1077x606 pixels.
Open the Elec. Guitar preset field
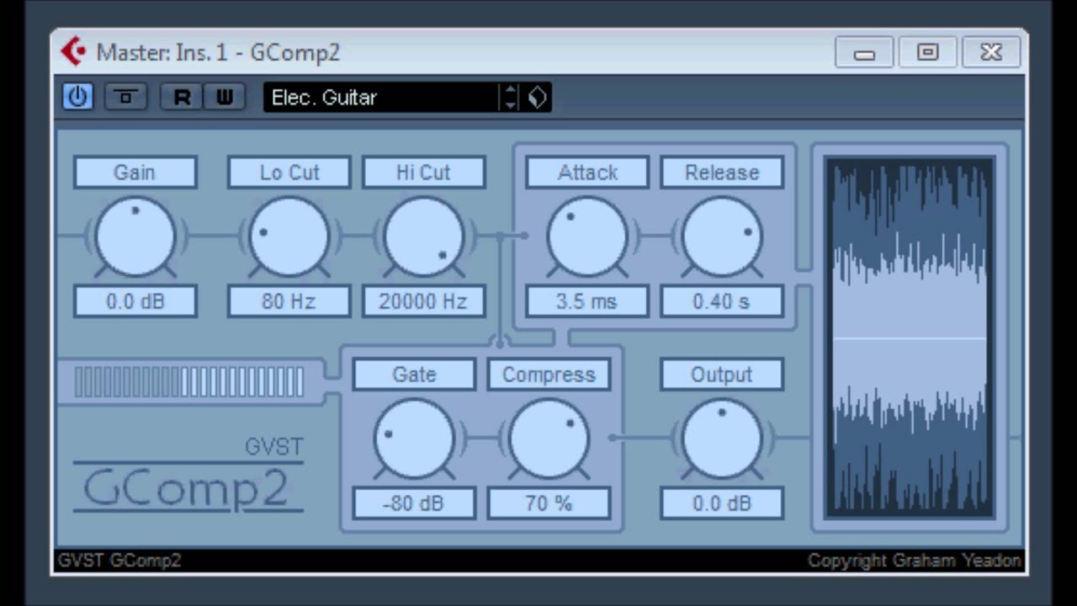381,97
